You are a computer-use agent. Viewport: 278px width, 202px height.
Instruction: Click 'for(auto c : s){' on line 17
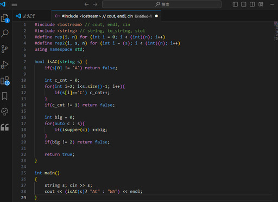[x=65, y=123]
